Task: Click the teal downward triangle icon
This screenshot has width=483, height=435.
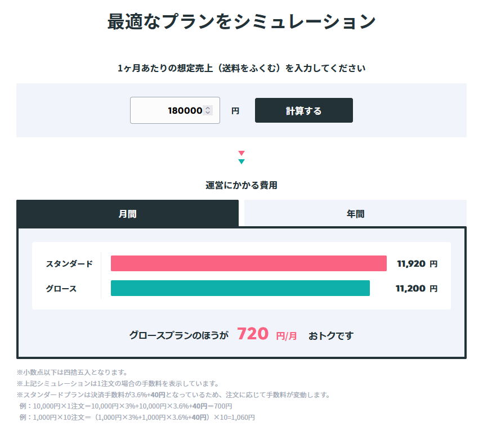Action: click(x=241, y=162)
